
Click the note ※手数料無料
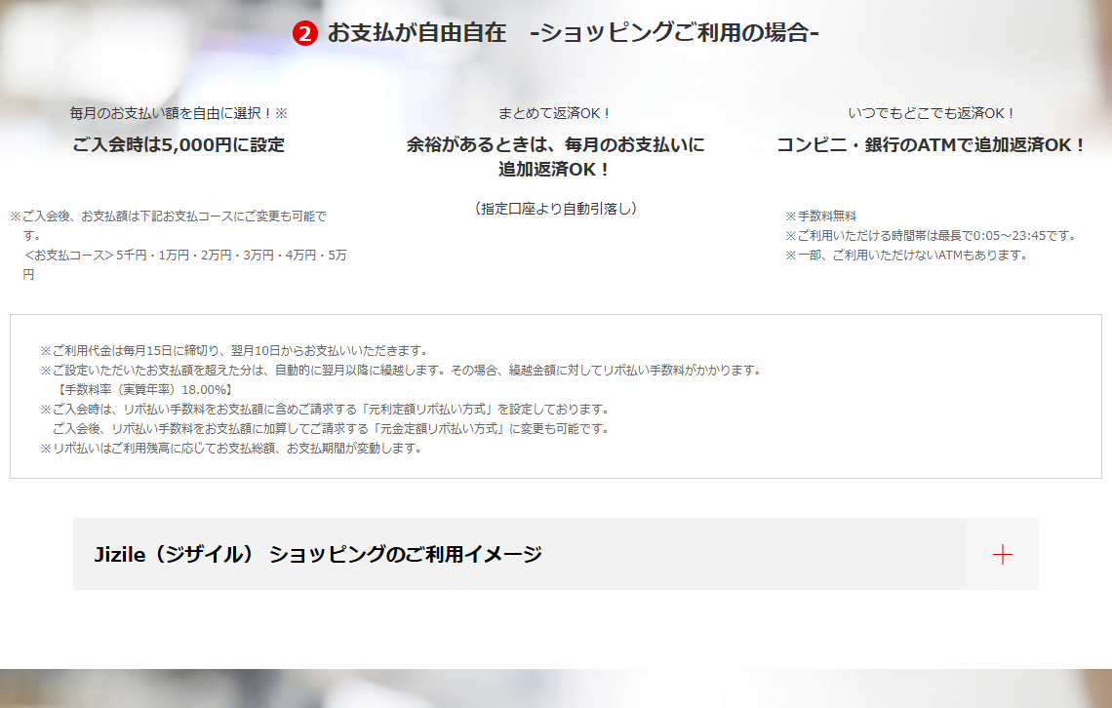820,216
